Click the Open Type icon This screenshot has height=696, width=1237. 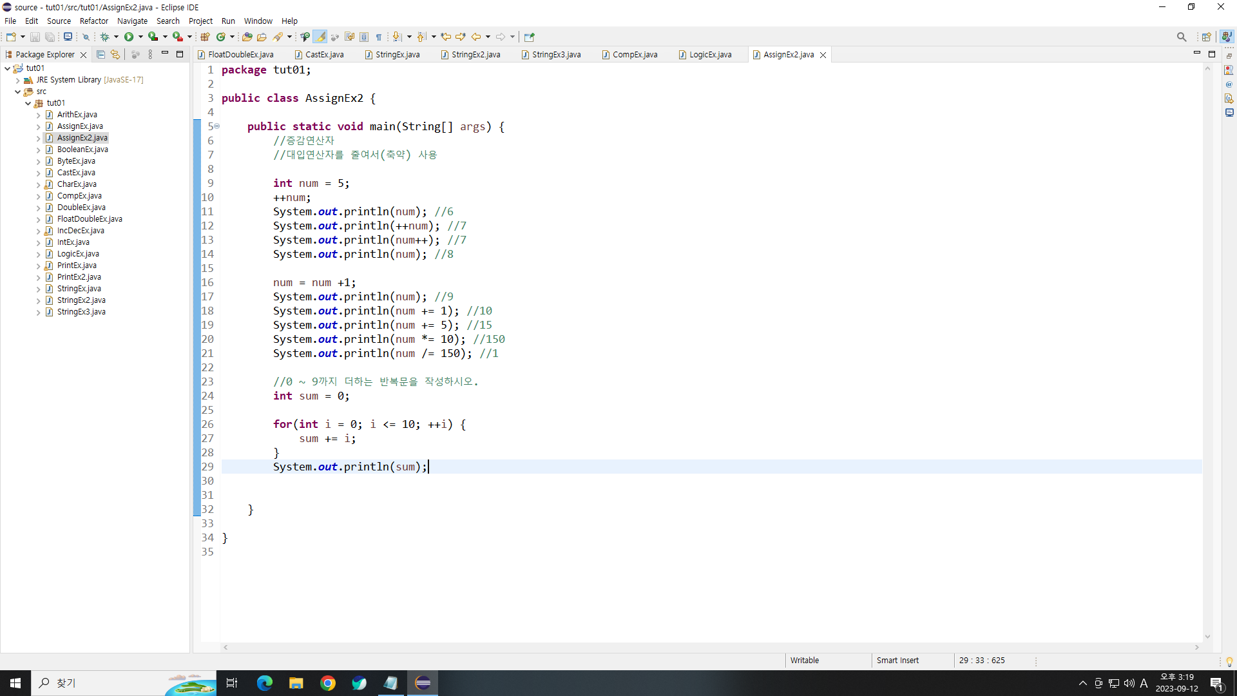click(x=247, y=37)
